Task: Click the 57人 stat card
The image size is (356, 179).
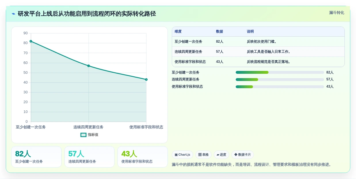Action: click(x=90, y=157)
